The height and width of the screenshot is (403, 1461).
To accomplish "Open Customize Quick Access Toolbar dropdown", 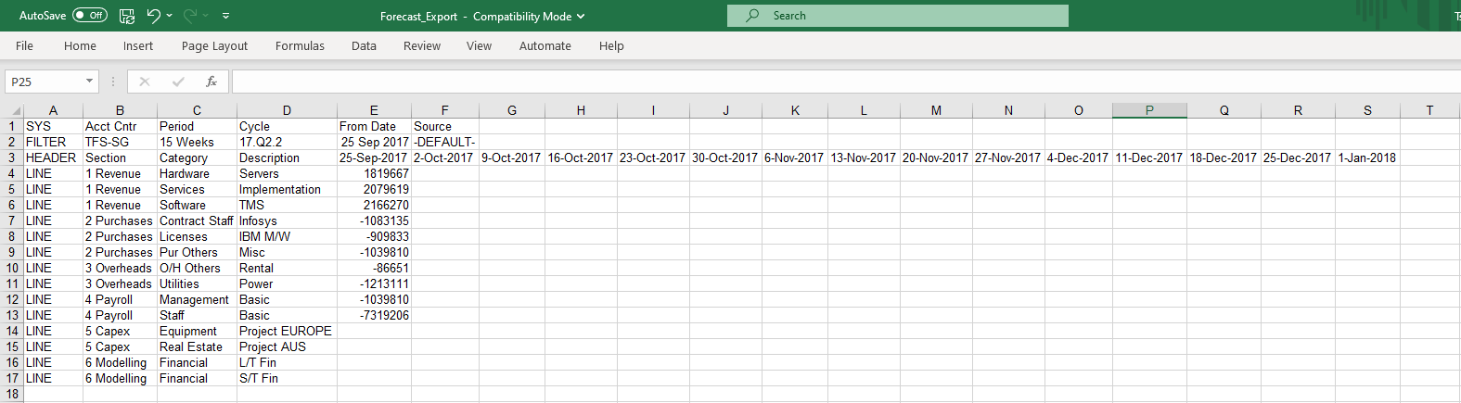I will pos(225,16).
